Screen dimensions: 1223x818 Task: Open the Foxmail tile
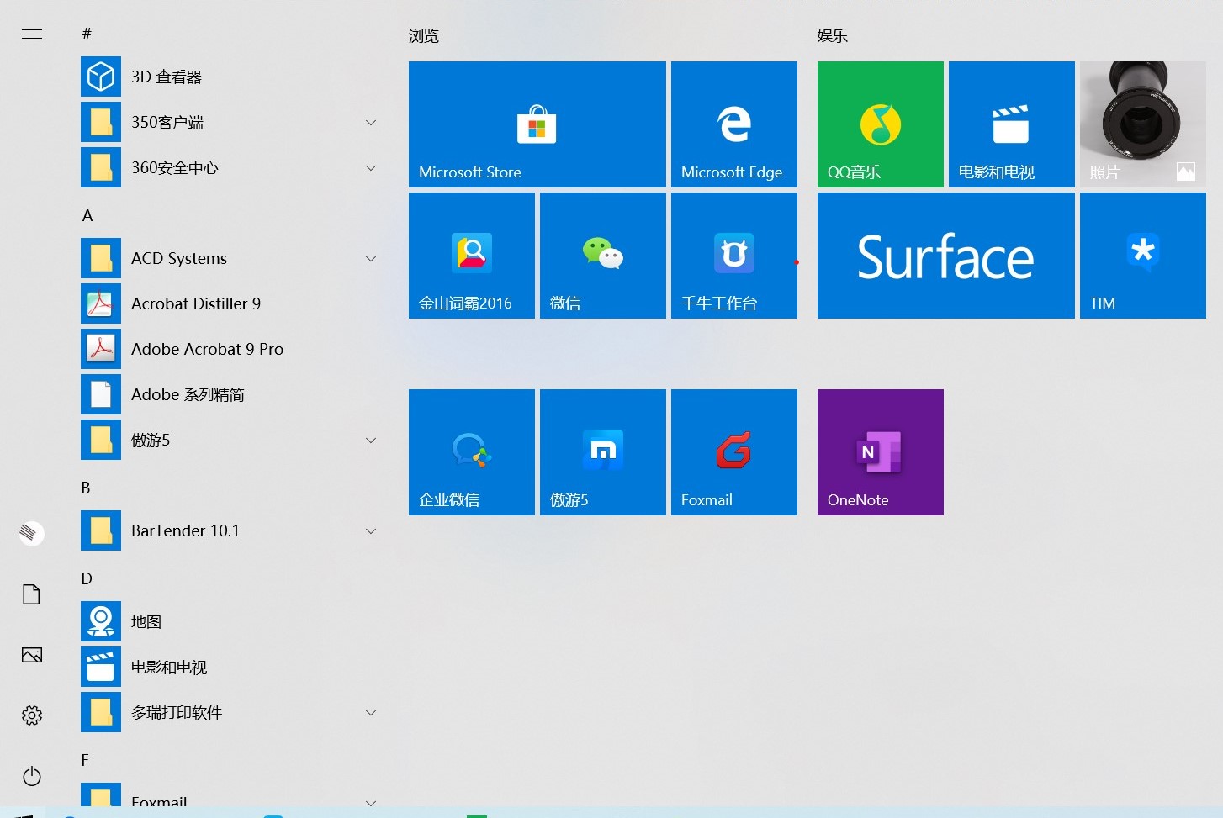click(x=733, y=451)
